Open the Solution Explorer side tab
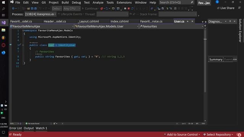This screenshot has height=137, width=244. point(240,30)
